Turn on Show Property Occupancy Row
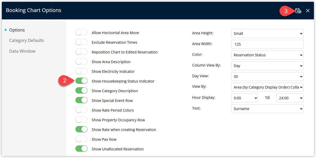Screen dimensions: 316x158 click(81, 120)
